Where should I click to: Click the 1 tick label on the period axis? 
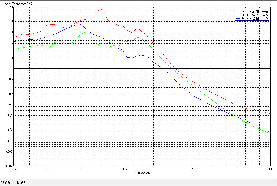(x=159, y=169)
